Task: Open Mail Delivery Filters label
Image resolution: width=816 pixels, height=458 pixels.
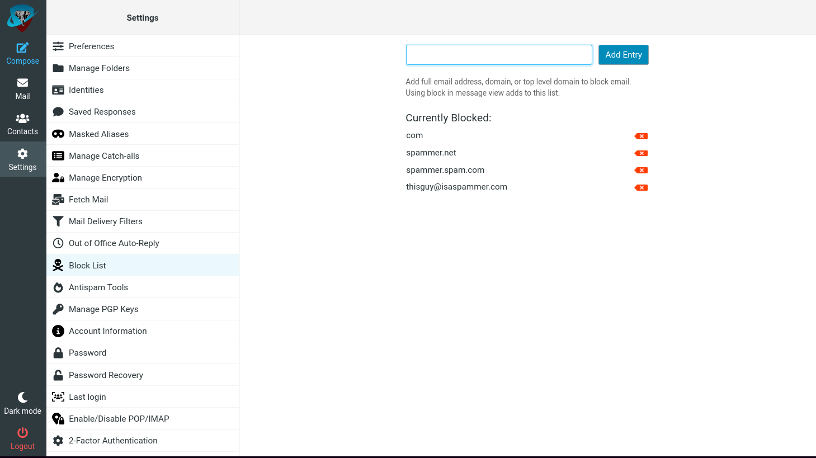Action: [x=106, y=221]
